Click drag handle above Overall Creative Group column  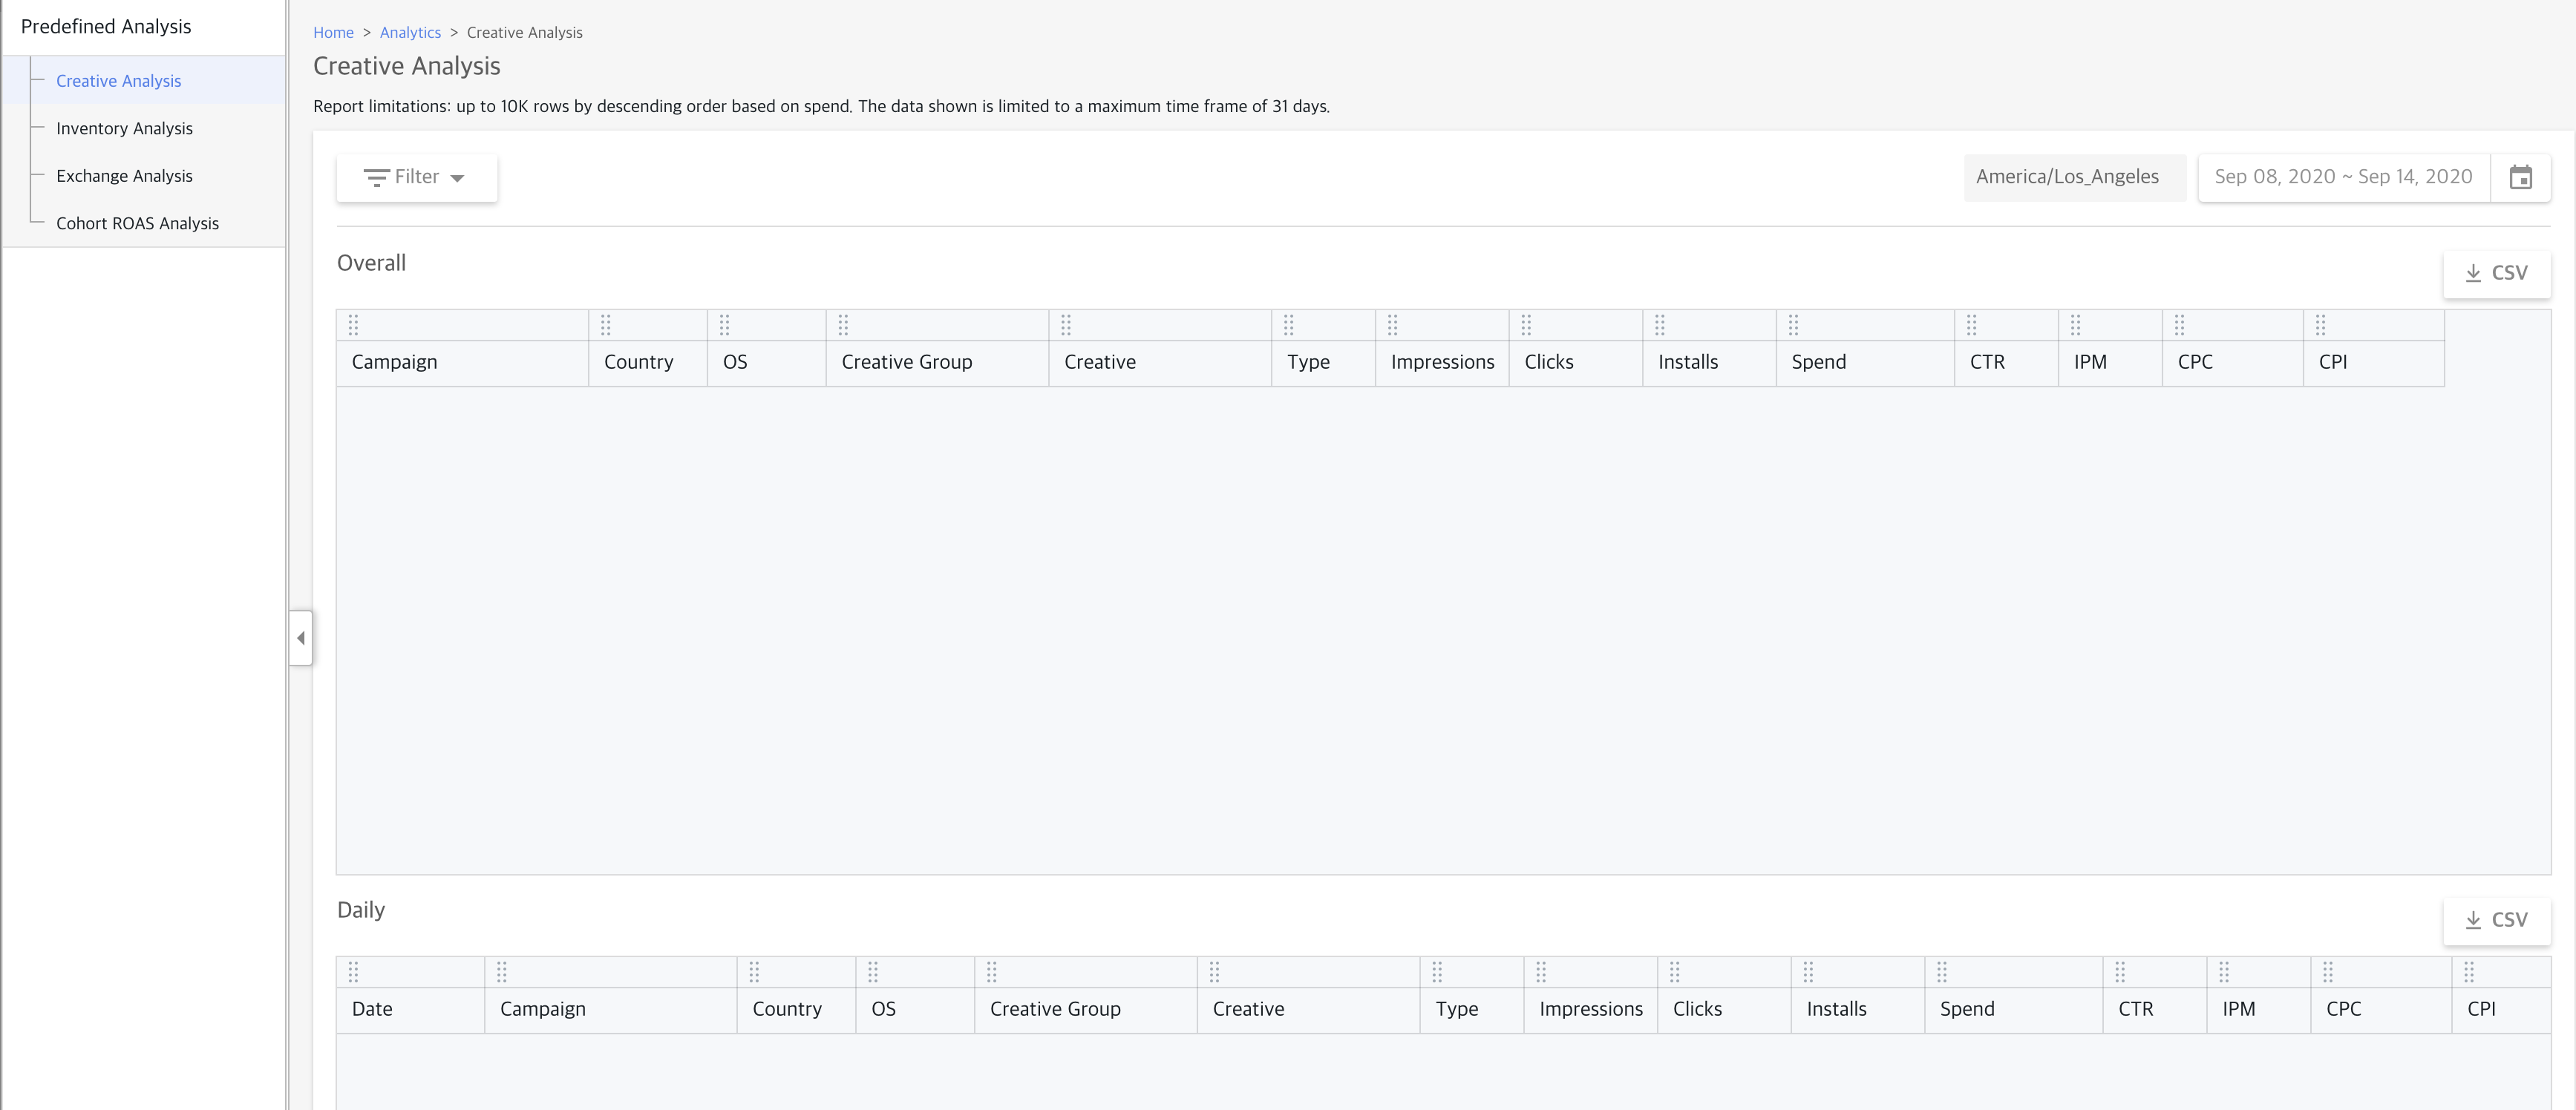pyautogui.click(x=843, y=325)
